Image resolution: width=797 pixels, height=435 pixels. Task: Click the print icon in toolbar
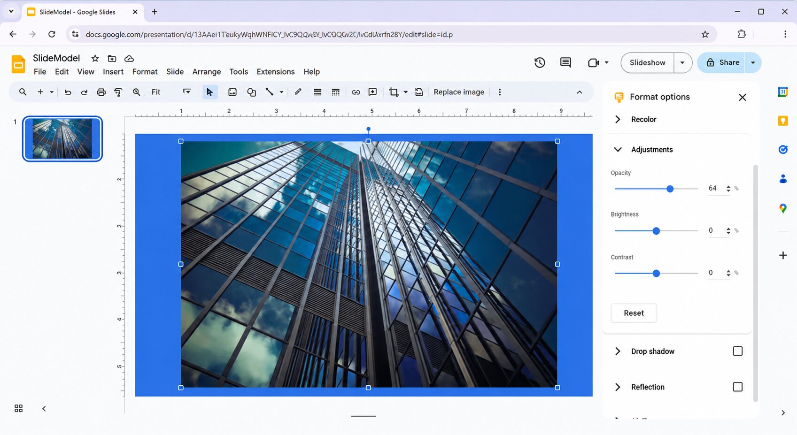click(101, 92)
